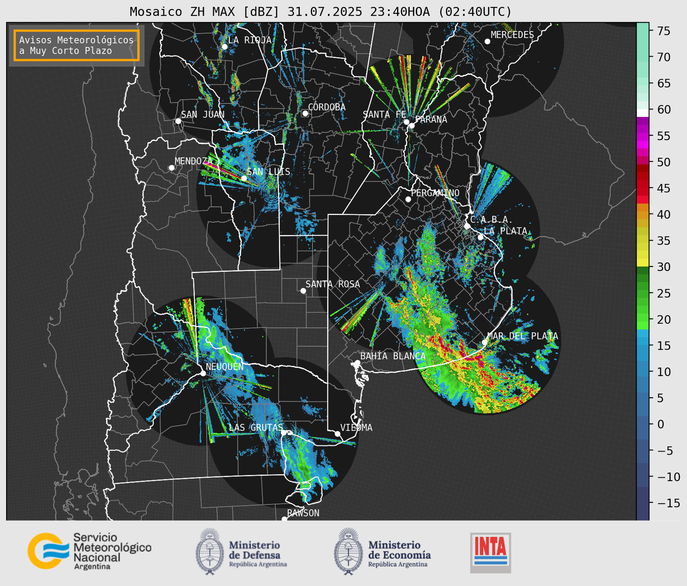687x586 pixels.
Task: Click the Avisos Meteorológicos a Muy Corto Plazo box
Action: (x=77, y=45)
